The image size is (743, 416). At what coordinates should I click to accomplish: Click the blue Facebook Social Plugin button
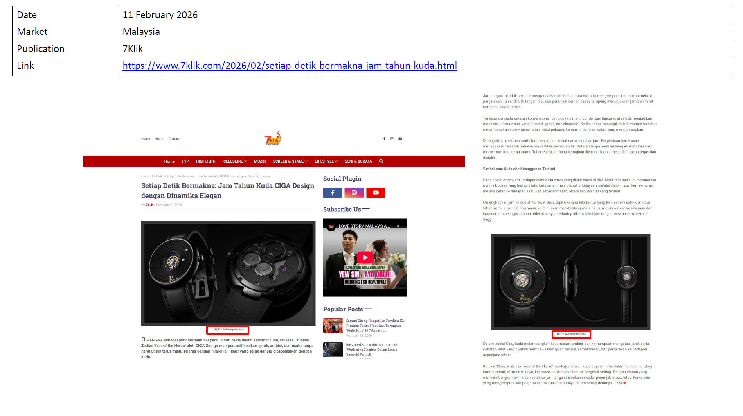pos(333,193)
